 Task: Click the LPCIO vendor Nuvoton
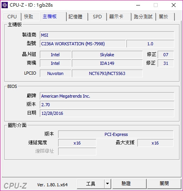[x=55, y=73]
